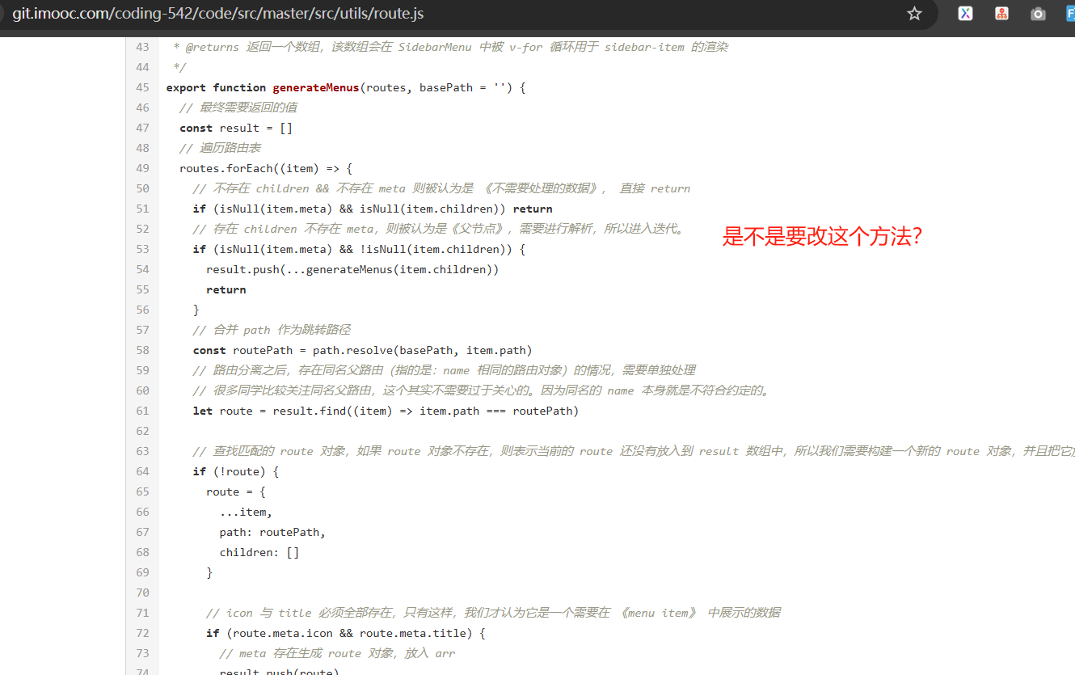
Task: Click the '@returns' JSDoc tag
Action: click(212, 47)
